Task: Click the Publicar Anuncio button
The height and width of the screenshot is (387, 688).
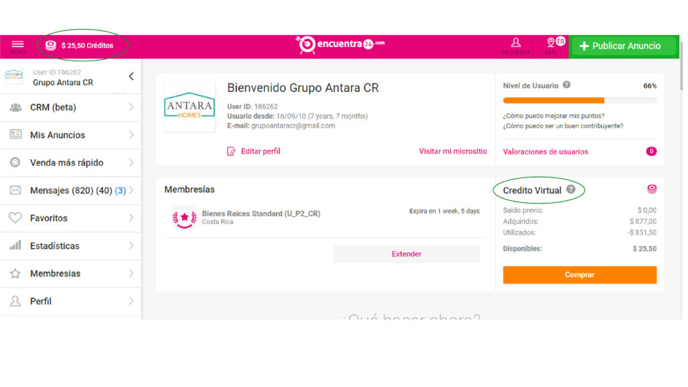Action: tap(623, 46)
